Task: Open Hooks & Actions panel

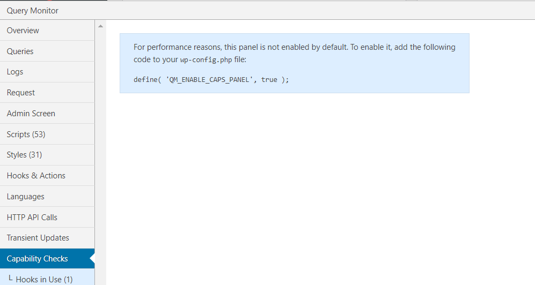Action: pos(47,176)
